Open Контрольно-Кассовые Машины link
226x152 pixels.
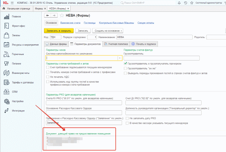tap(117, 23)
